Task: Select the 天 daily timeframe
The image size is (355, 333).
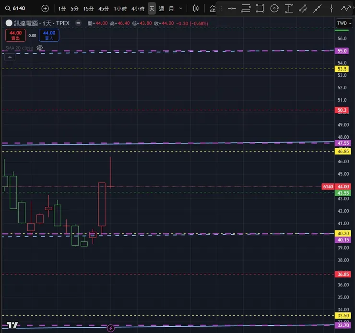Action: pyautogui.click(x=152, y=9)
